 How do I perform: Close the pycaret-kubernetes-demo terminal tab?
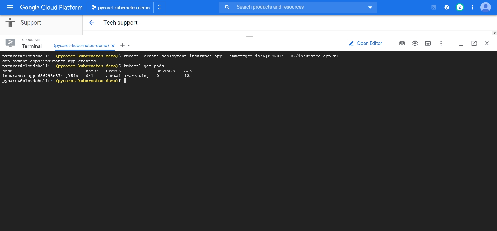[x=113, y=46]
